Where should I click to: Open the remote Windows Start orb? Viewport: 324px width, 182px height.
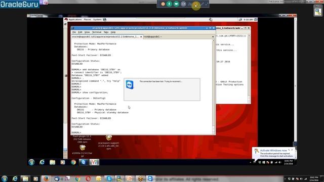(x=31, y=162)
